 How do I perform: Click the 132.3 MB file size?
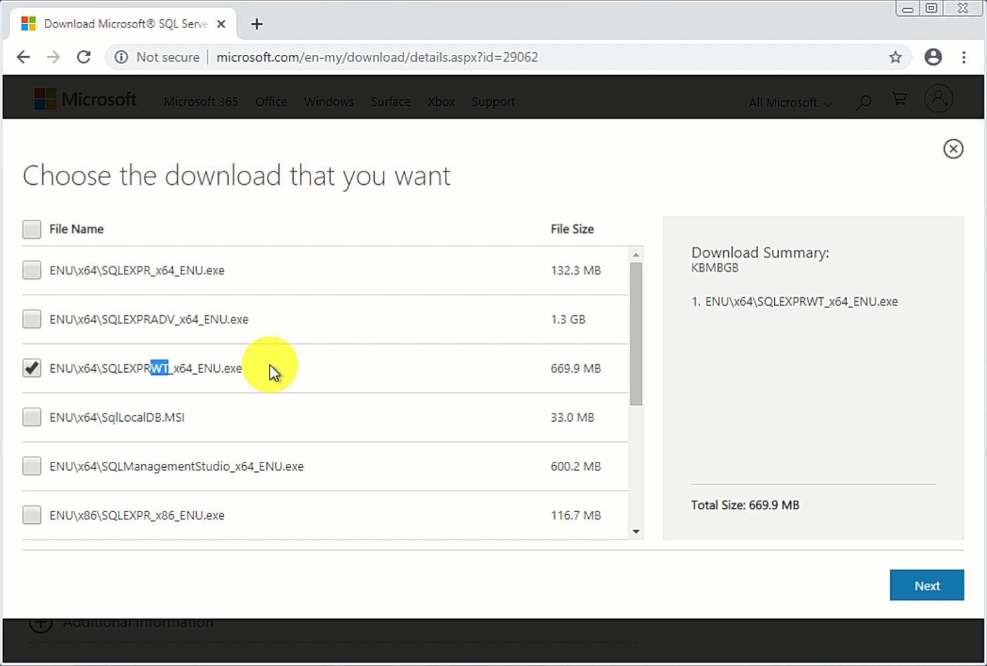(575, 270)
